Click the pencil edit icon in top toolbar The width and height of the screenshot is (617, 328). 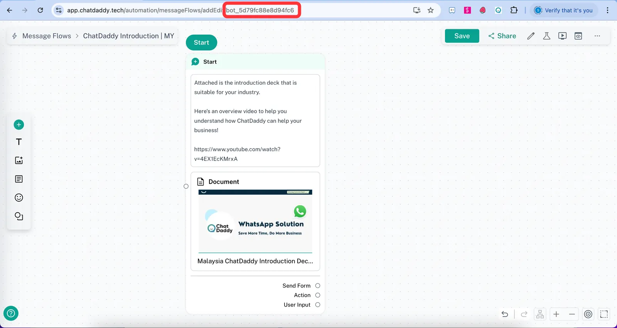[531, 36]
